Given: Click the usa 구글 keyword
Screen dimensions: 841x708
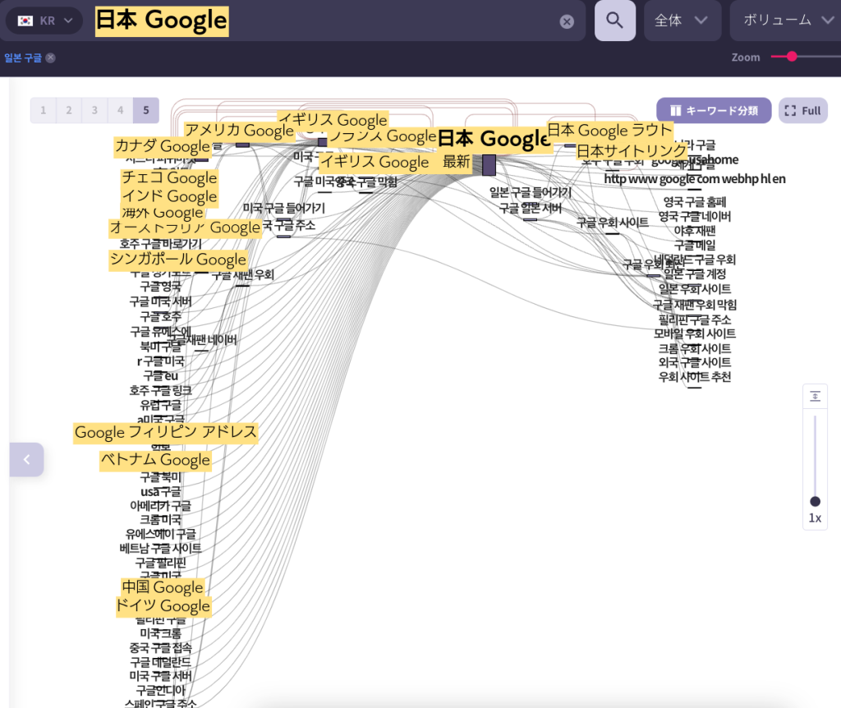Looking at the screenshot, I should tap(160, 491).
